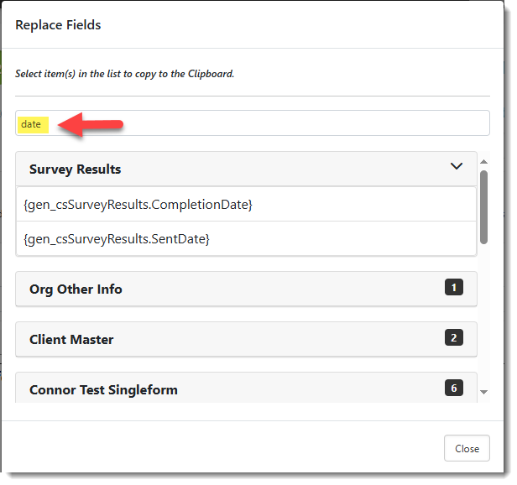Click the "date" text in the filter
517x485 pixels.
point(31,124)
